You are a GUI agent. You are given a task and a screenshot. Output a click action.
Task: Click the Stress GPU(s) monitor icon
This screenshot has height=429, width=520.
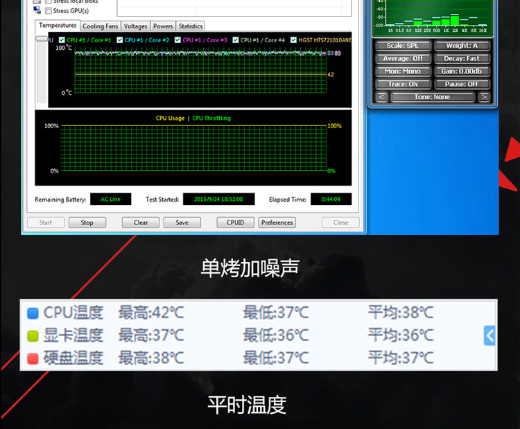(37, 10)
